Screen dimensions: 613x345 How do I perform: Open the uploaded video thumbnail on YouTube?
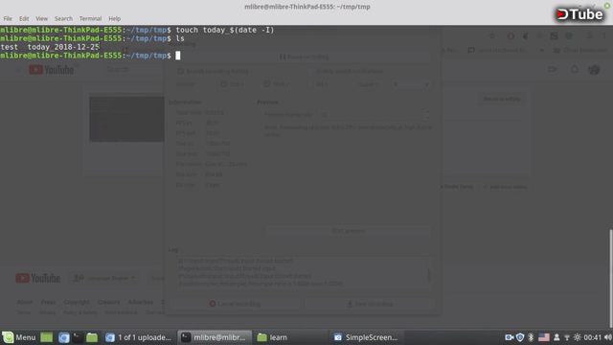point(126,118)
